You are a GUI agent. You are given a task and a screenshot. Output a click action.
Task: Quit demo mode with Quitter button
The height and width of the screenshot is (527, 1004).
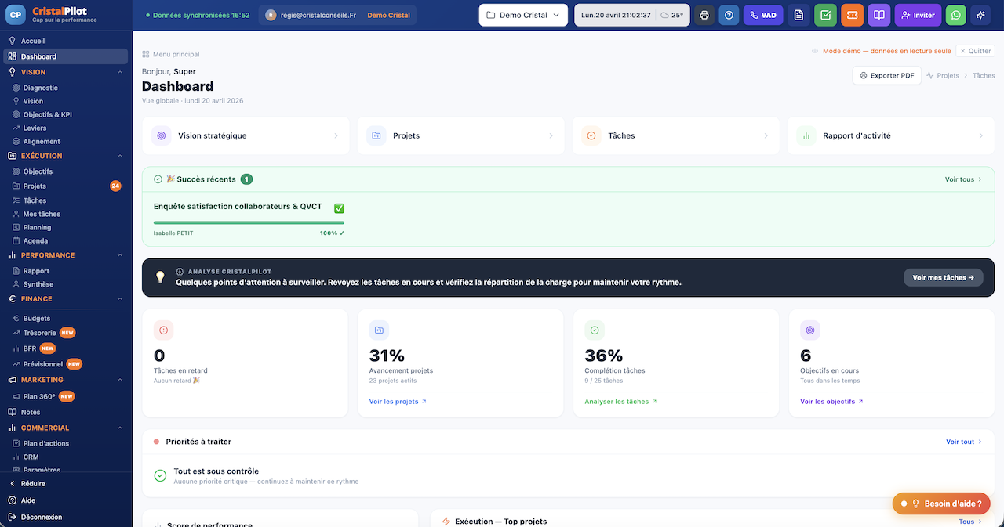[x=975, y=51]
